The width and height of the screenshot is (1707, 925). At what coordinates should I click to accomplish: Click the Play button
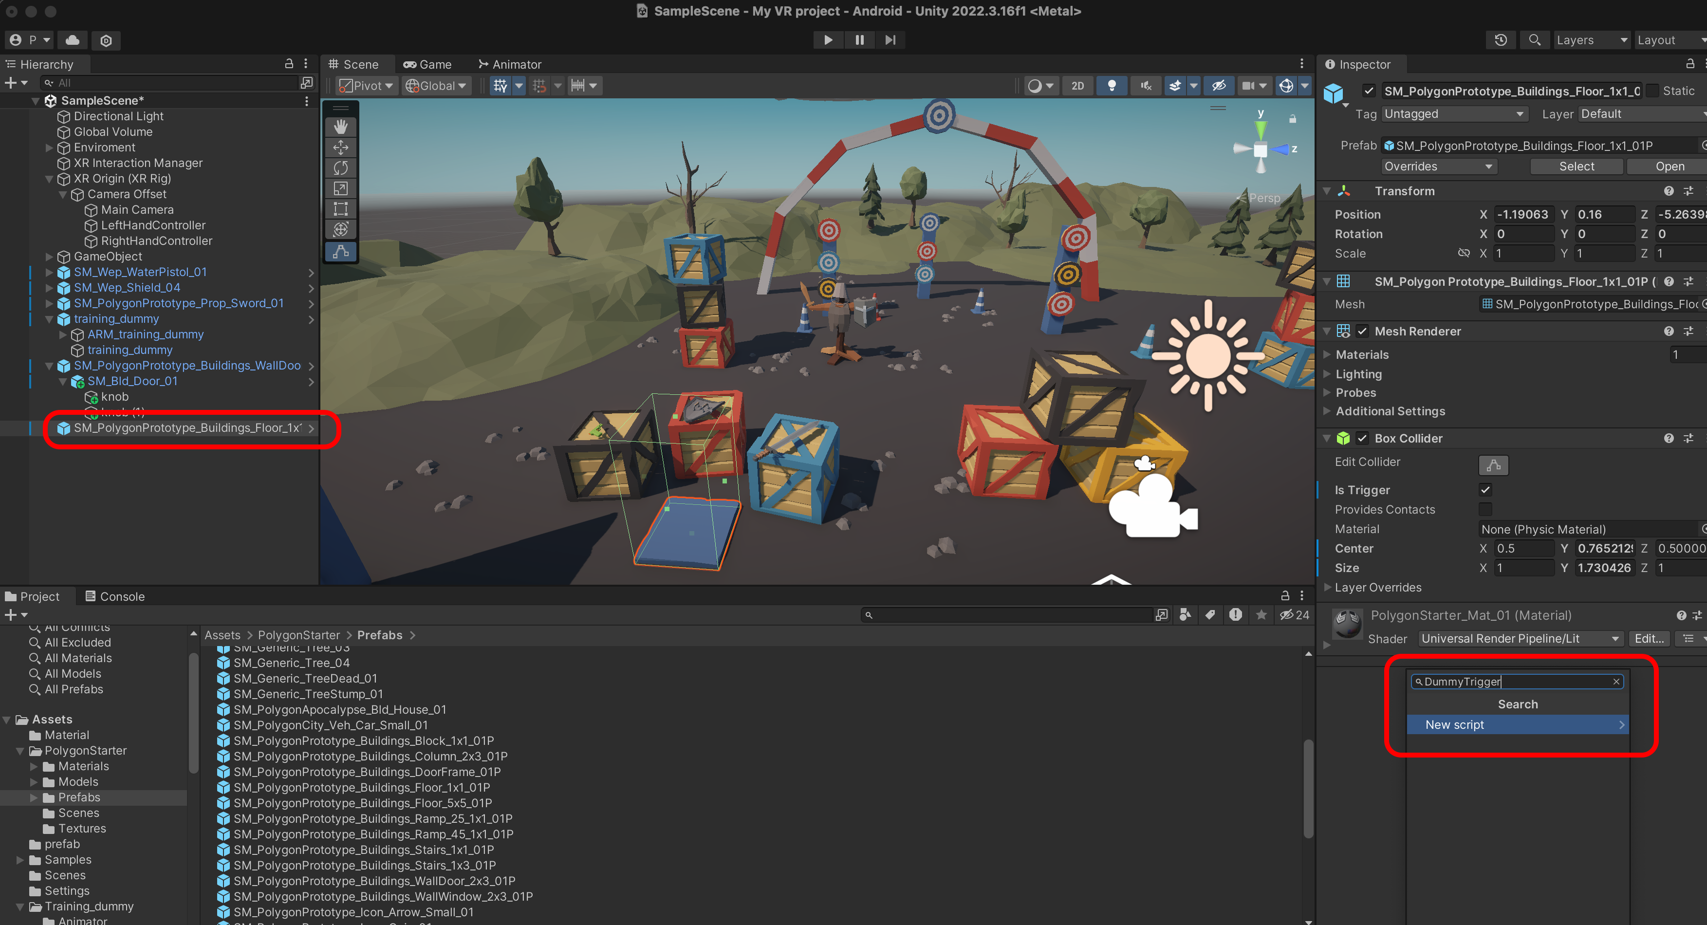point(828,40)
